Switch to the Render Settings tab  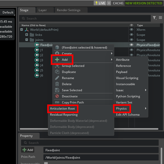coord(69,10)
